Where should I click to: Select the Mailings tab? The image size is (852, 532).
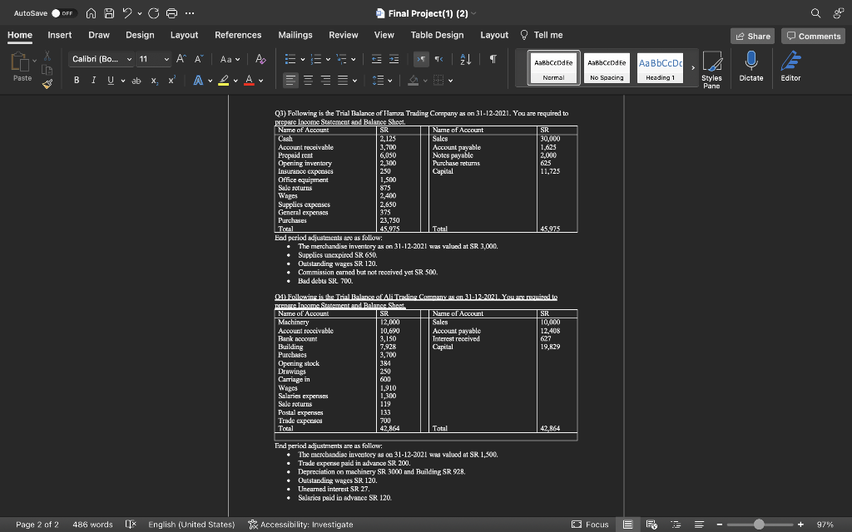coord(295,35)
